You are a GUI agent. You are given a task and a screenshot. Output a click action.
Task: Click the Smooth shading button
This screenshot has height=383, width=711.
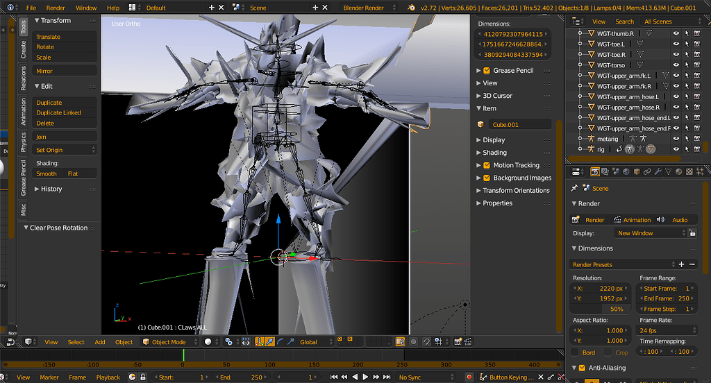tap(47, 173)
